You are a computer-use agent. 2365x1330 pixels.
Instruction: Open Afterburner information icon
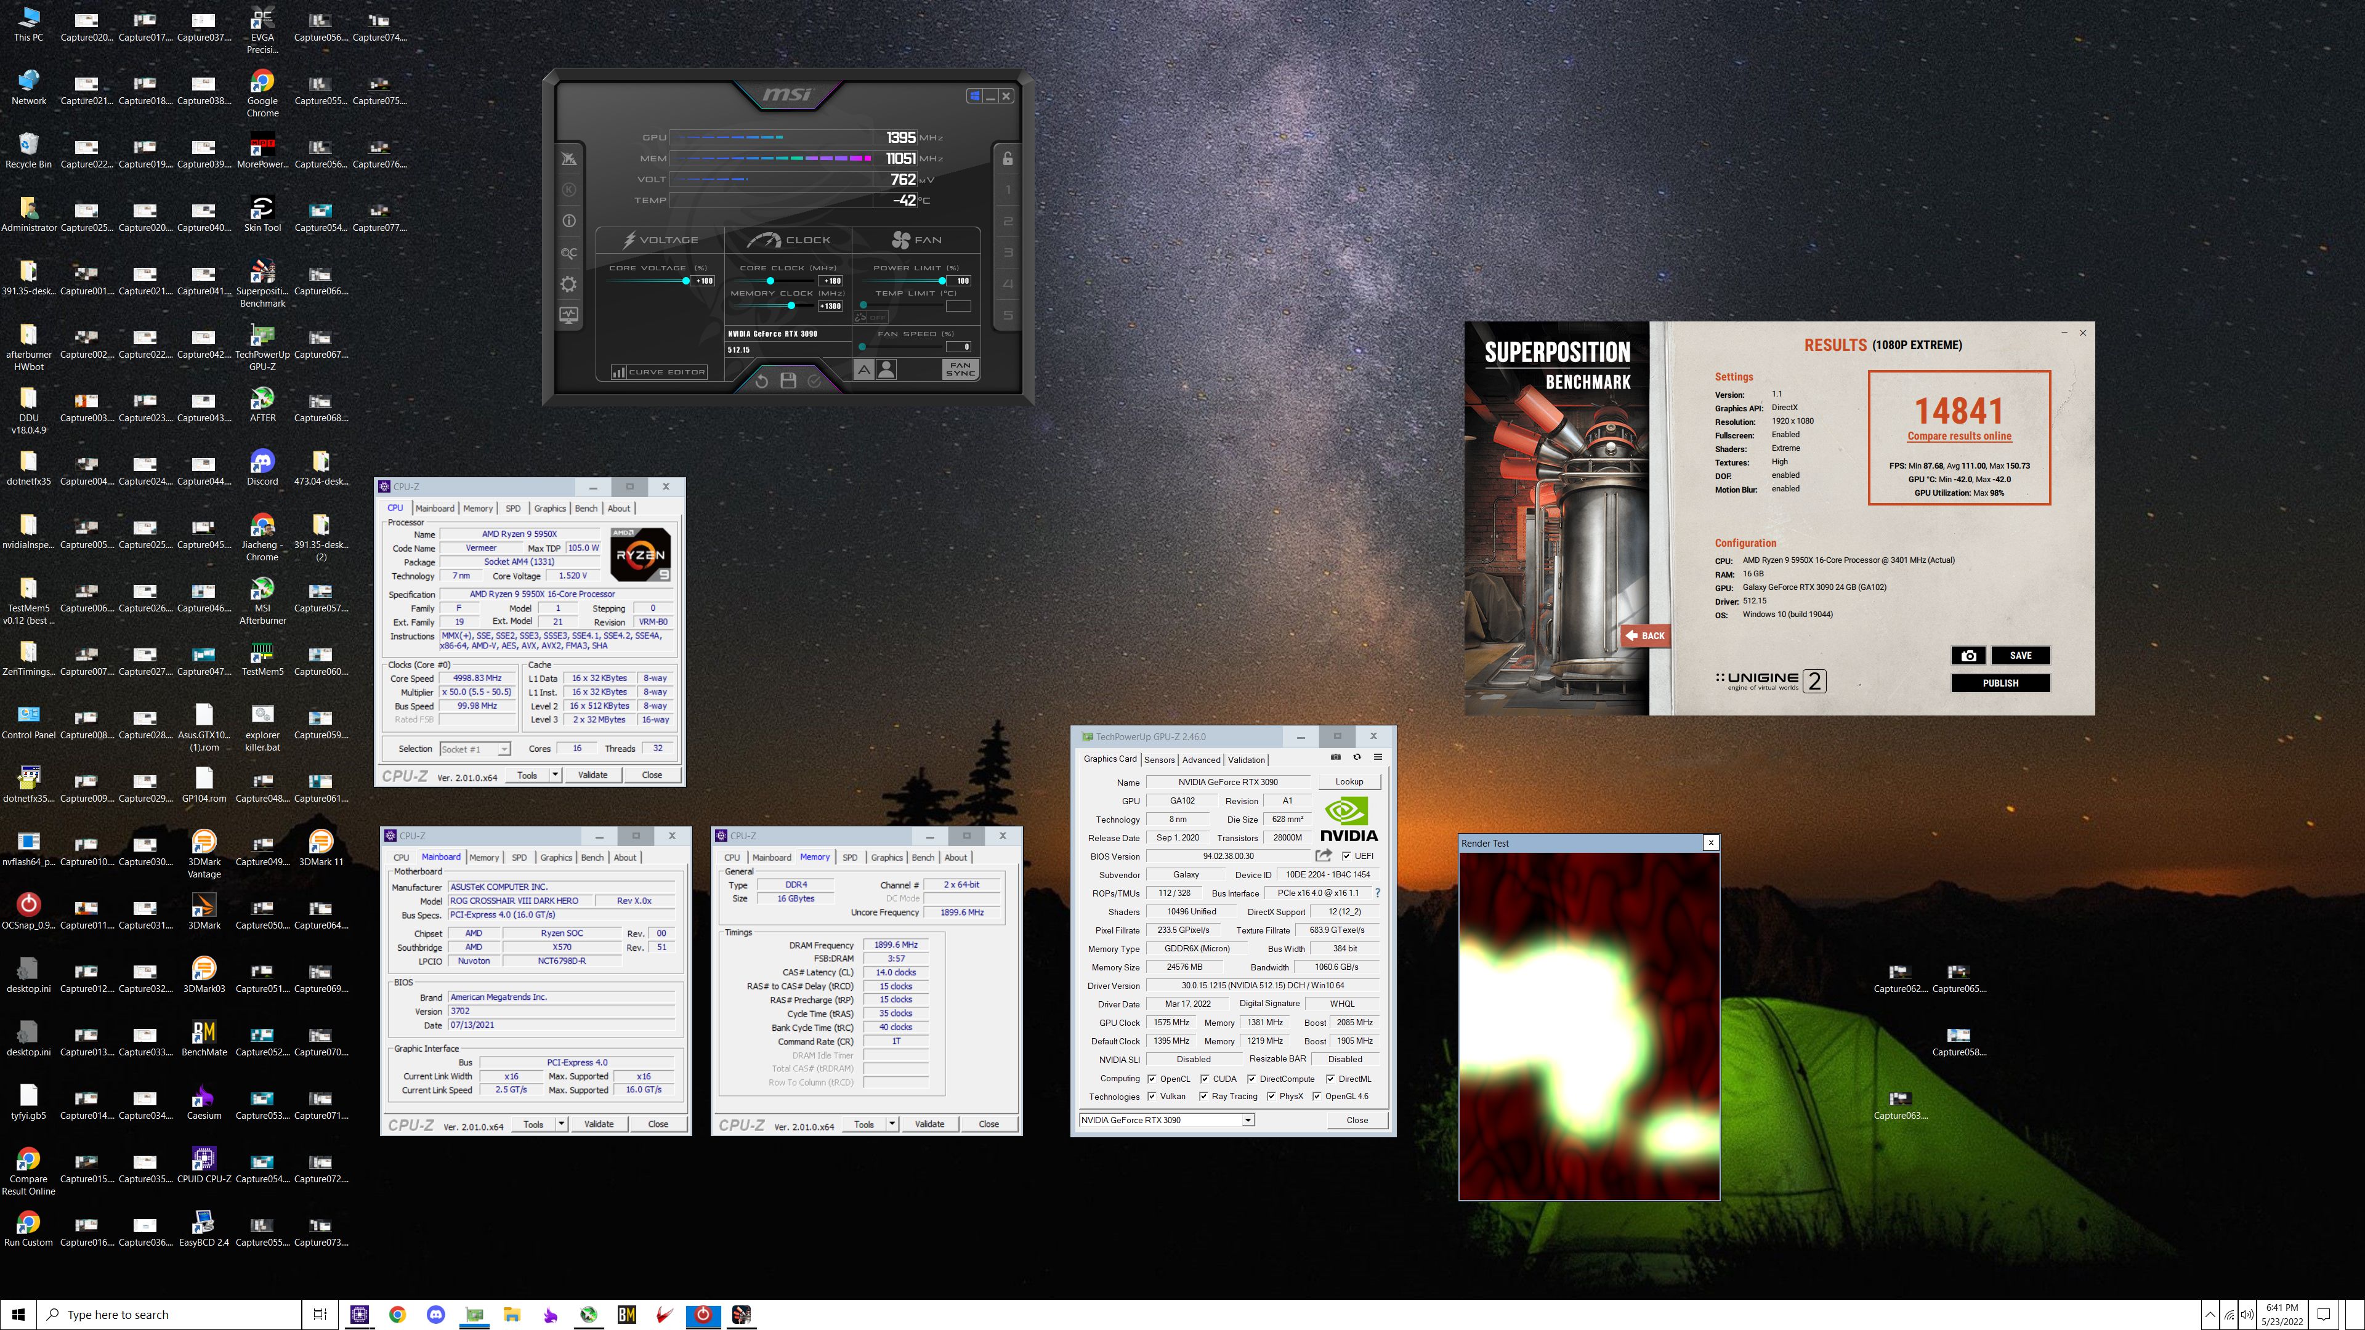[568, 221]
